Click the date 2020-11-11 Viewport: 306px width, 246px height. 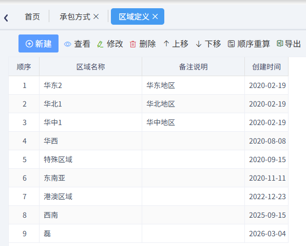267,178
